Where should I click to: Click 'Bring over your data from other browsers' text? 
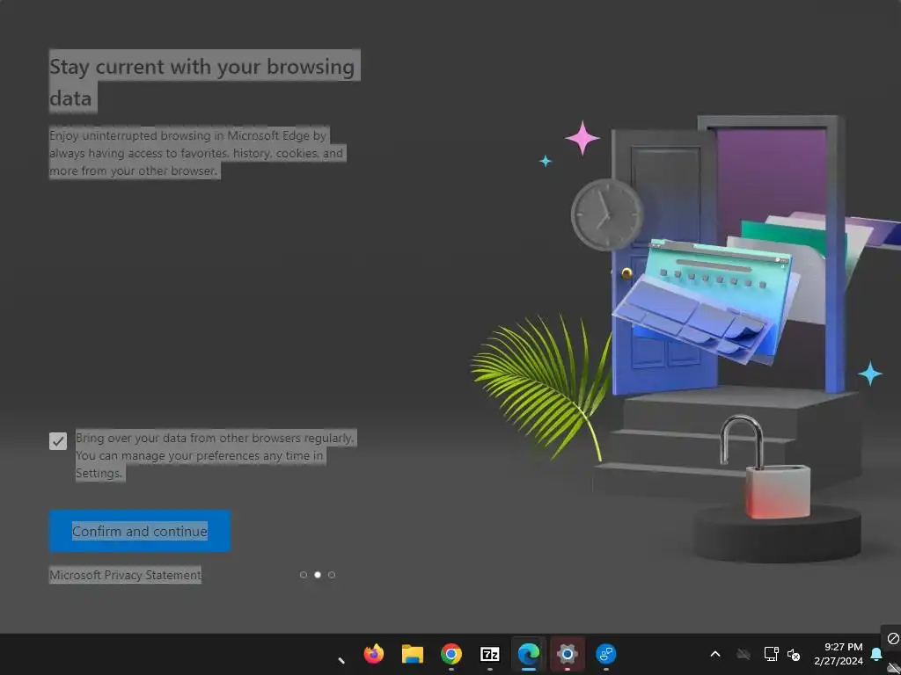pos(216,456)
